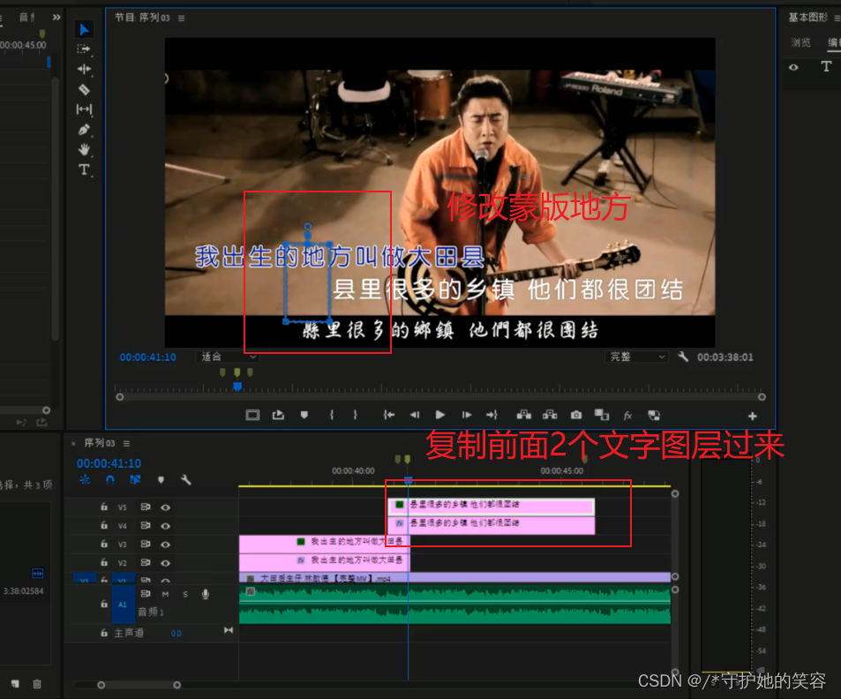Viewport: 841px width, 699px height.
Task: Open the zoom level 适合 dropdown
Action: 228,357
